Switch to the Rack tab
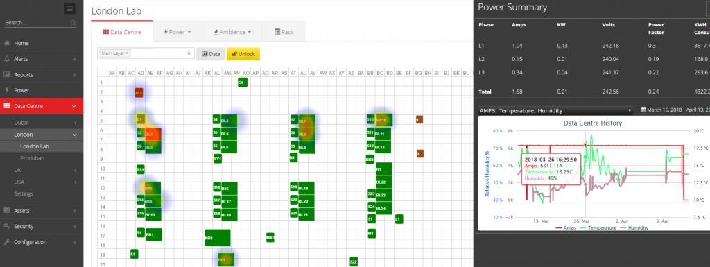Image resolution: width=710 pixels, height=267 pixels. click(284, 32)
